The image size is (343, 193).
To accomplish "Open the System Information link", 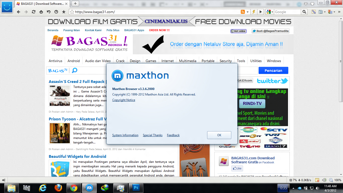I will [125, 135].
